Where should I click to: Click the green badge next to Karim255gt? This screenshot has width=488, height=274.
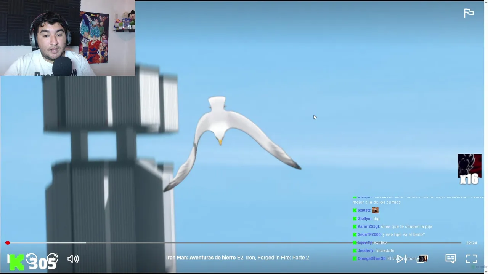(x=355, y=226)
